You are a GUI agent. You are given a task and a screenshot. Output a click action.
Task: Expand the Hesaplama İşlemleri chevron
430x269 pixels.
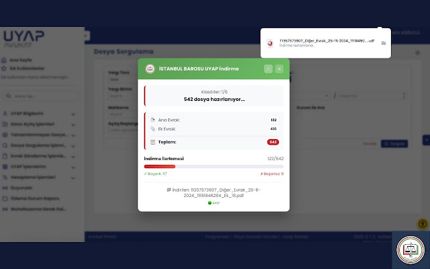click(73, 178)
